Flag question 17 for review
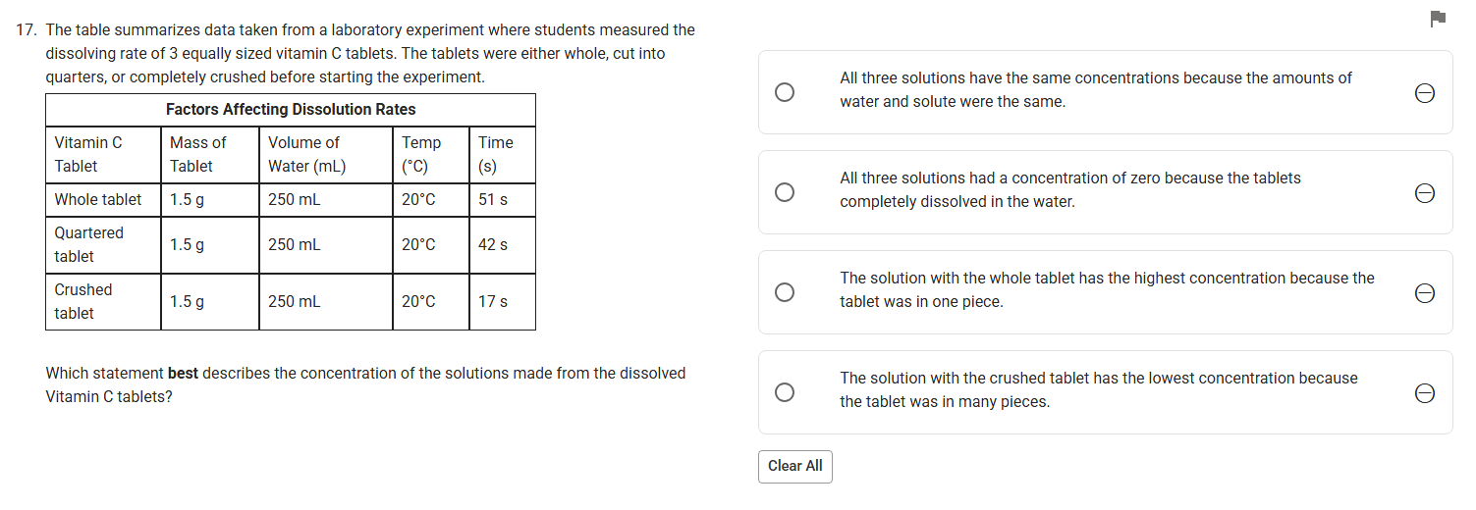The image size is (1476, 510). (x=1438, y=17)
